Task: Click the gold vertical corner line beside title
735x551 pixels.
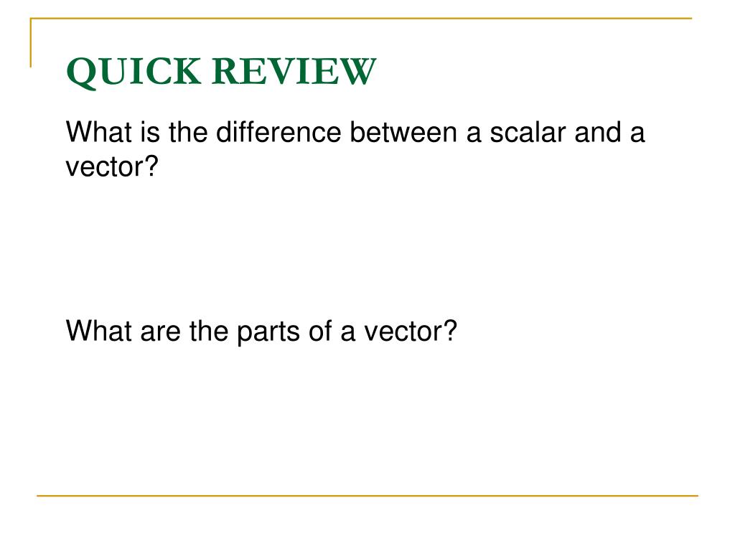Action: point(30,42)
